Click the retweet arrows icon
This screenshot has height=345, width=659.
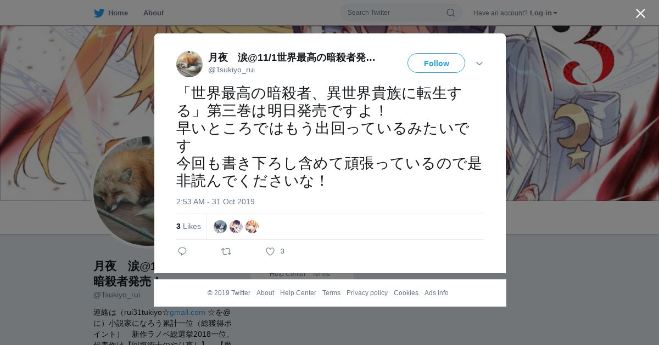pyautogui.click(x=226, y=251)
